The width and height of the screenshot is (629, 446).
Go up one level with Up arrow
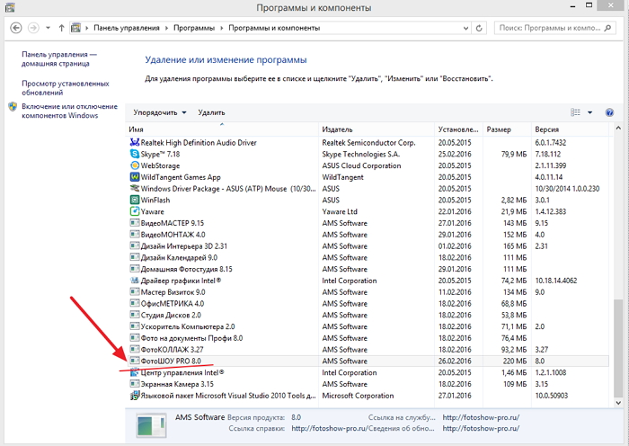[61, 28]
